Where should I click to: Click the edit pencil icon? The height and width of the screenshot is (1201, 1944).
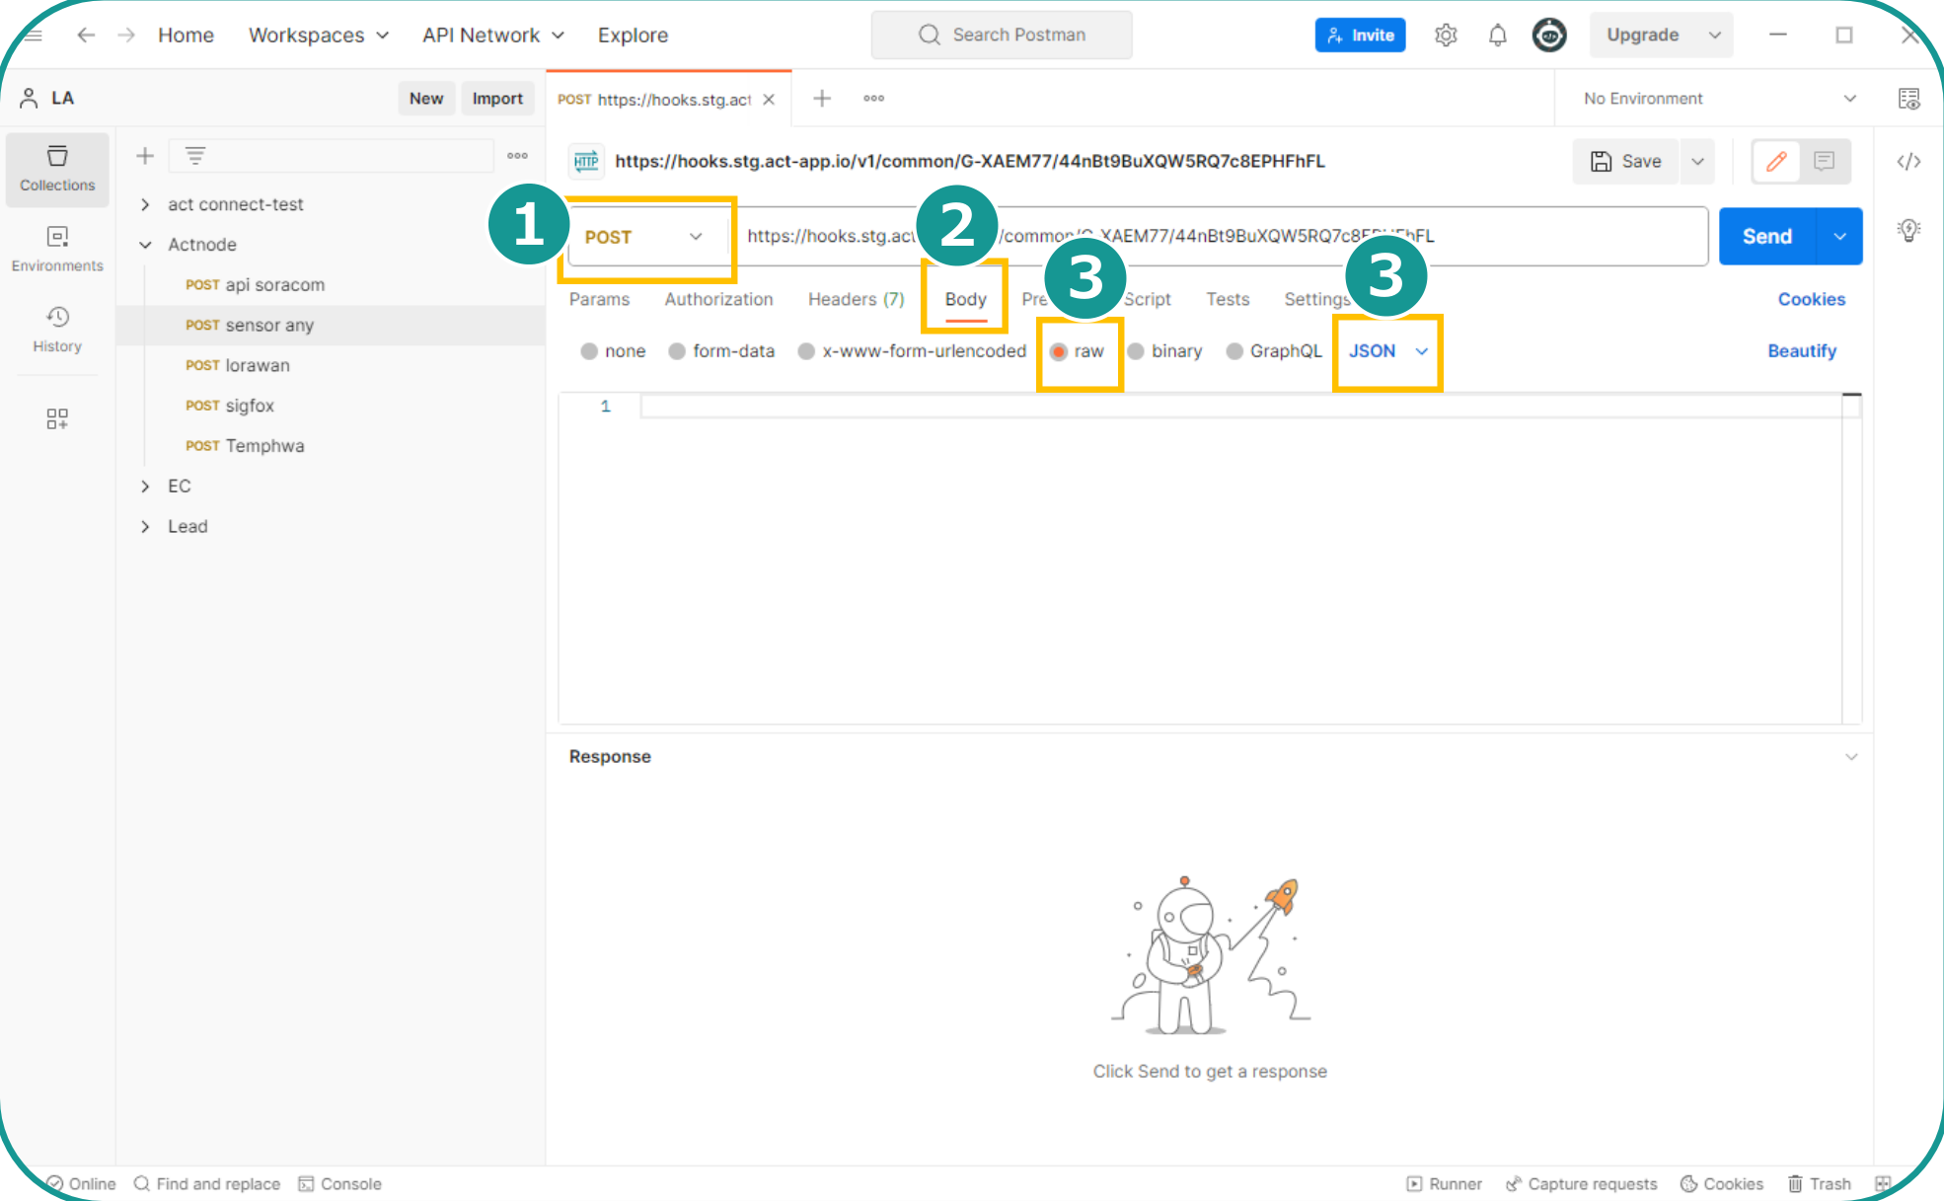(x=1776, y=161)
